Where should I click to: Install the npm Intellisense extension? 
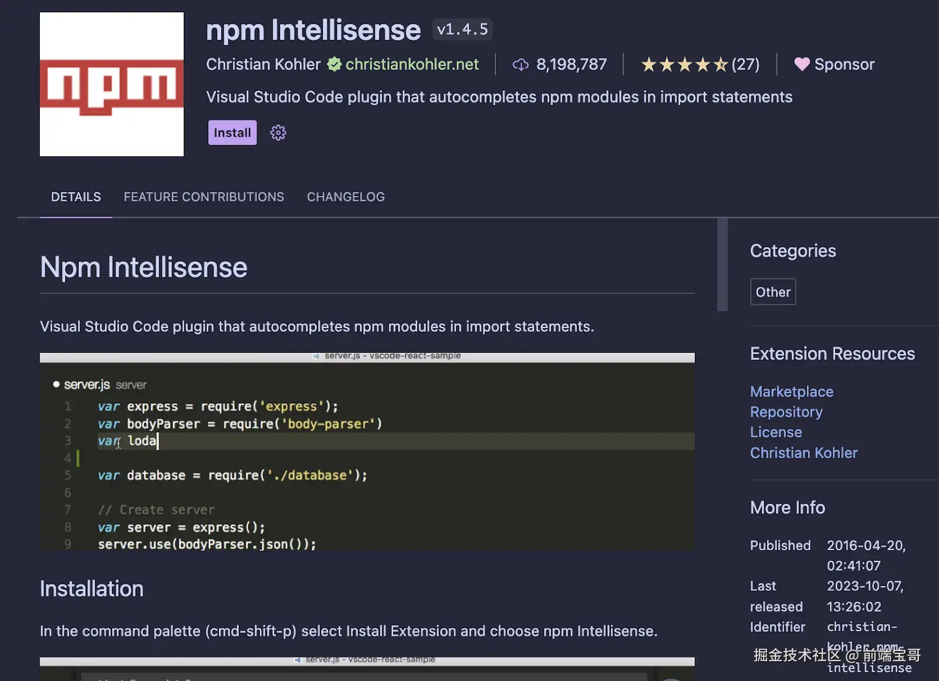pos(232,133)
